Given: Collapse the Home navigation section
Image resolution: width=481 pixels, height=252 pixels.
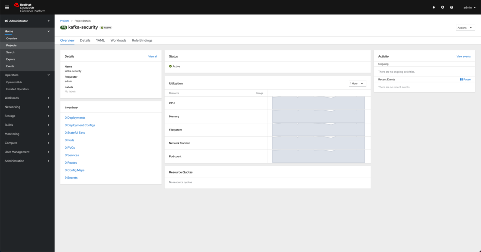Looking at the screenshot, I should pos(27,31).
